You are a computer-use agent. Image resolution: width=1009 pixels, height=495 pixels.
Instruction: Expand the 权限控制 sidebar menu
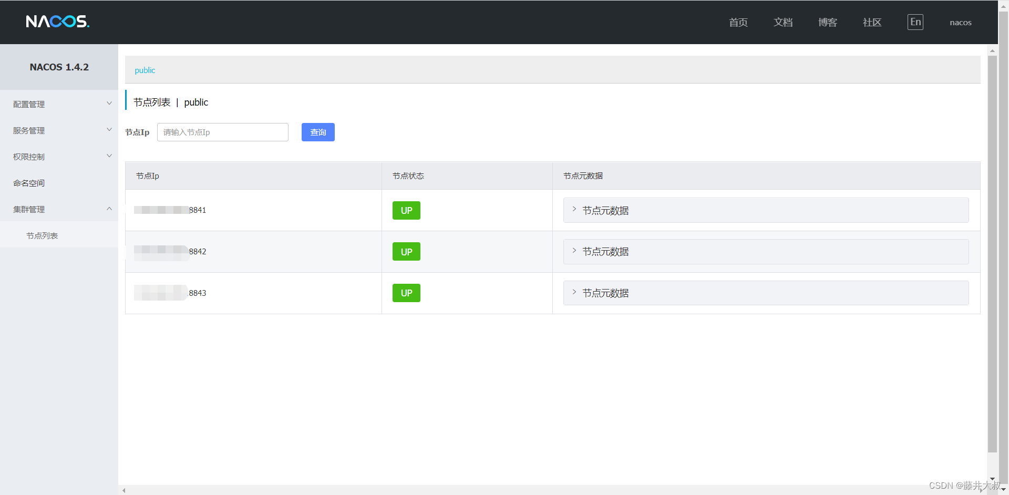point(59,157)
